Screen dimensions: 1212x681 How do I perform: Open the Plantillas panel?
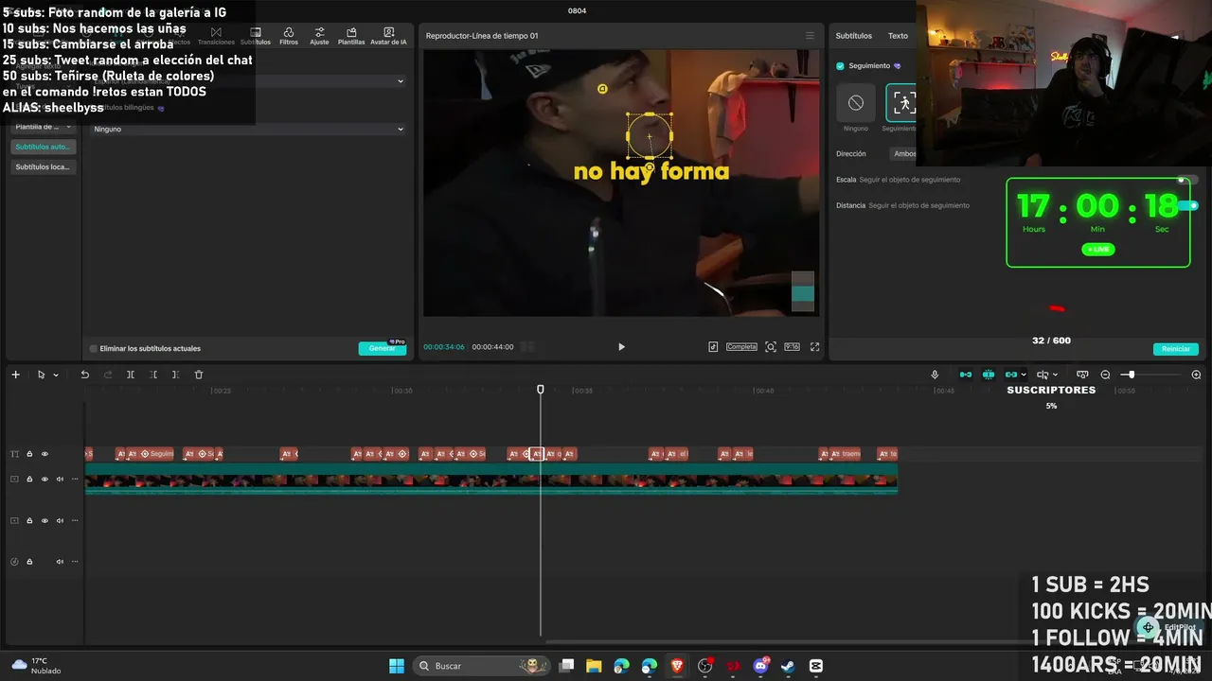(x=351, y=36)
